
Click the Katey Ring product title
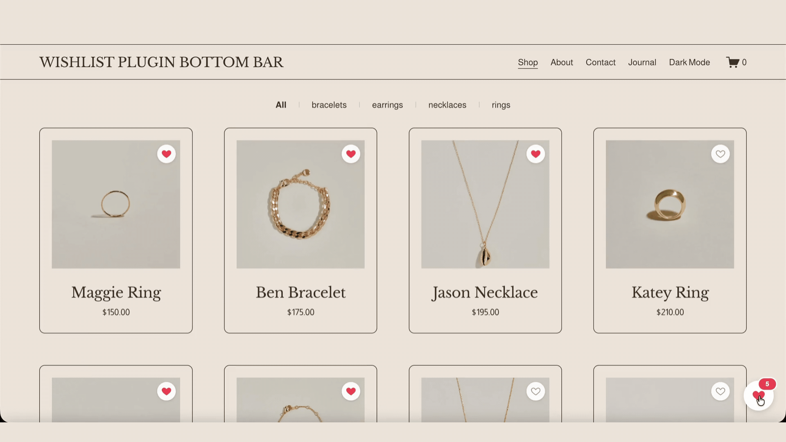pyautogui.click(x=670, y=293)
